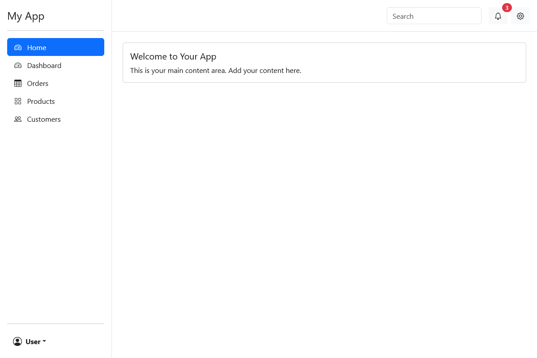Screen dimensions: 537x358
Task: Select the Orders table icon
Action: tap(18, 83)
